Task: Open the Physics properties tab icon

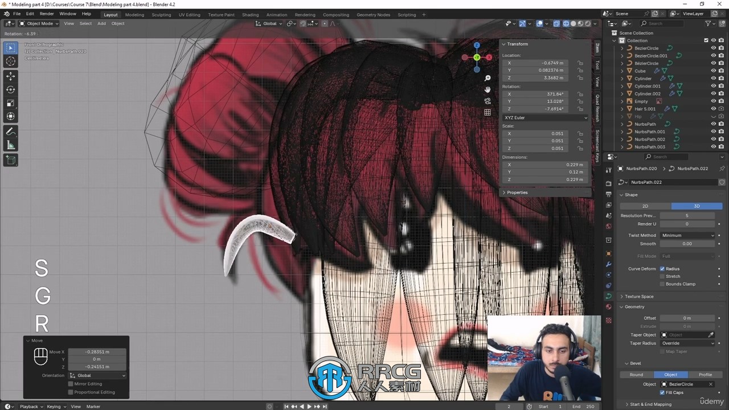Action: click(608, 275)
